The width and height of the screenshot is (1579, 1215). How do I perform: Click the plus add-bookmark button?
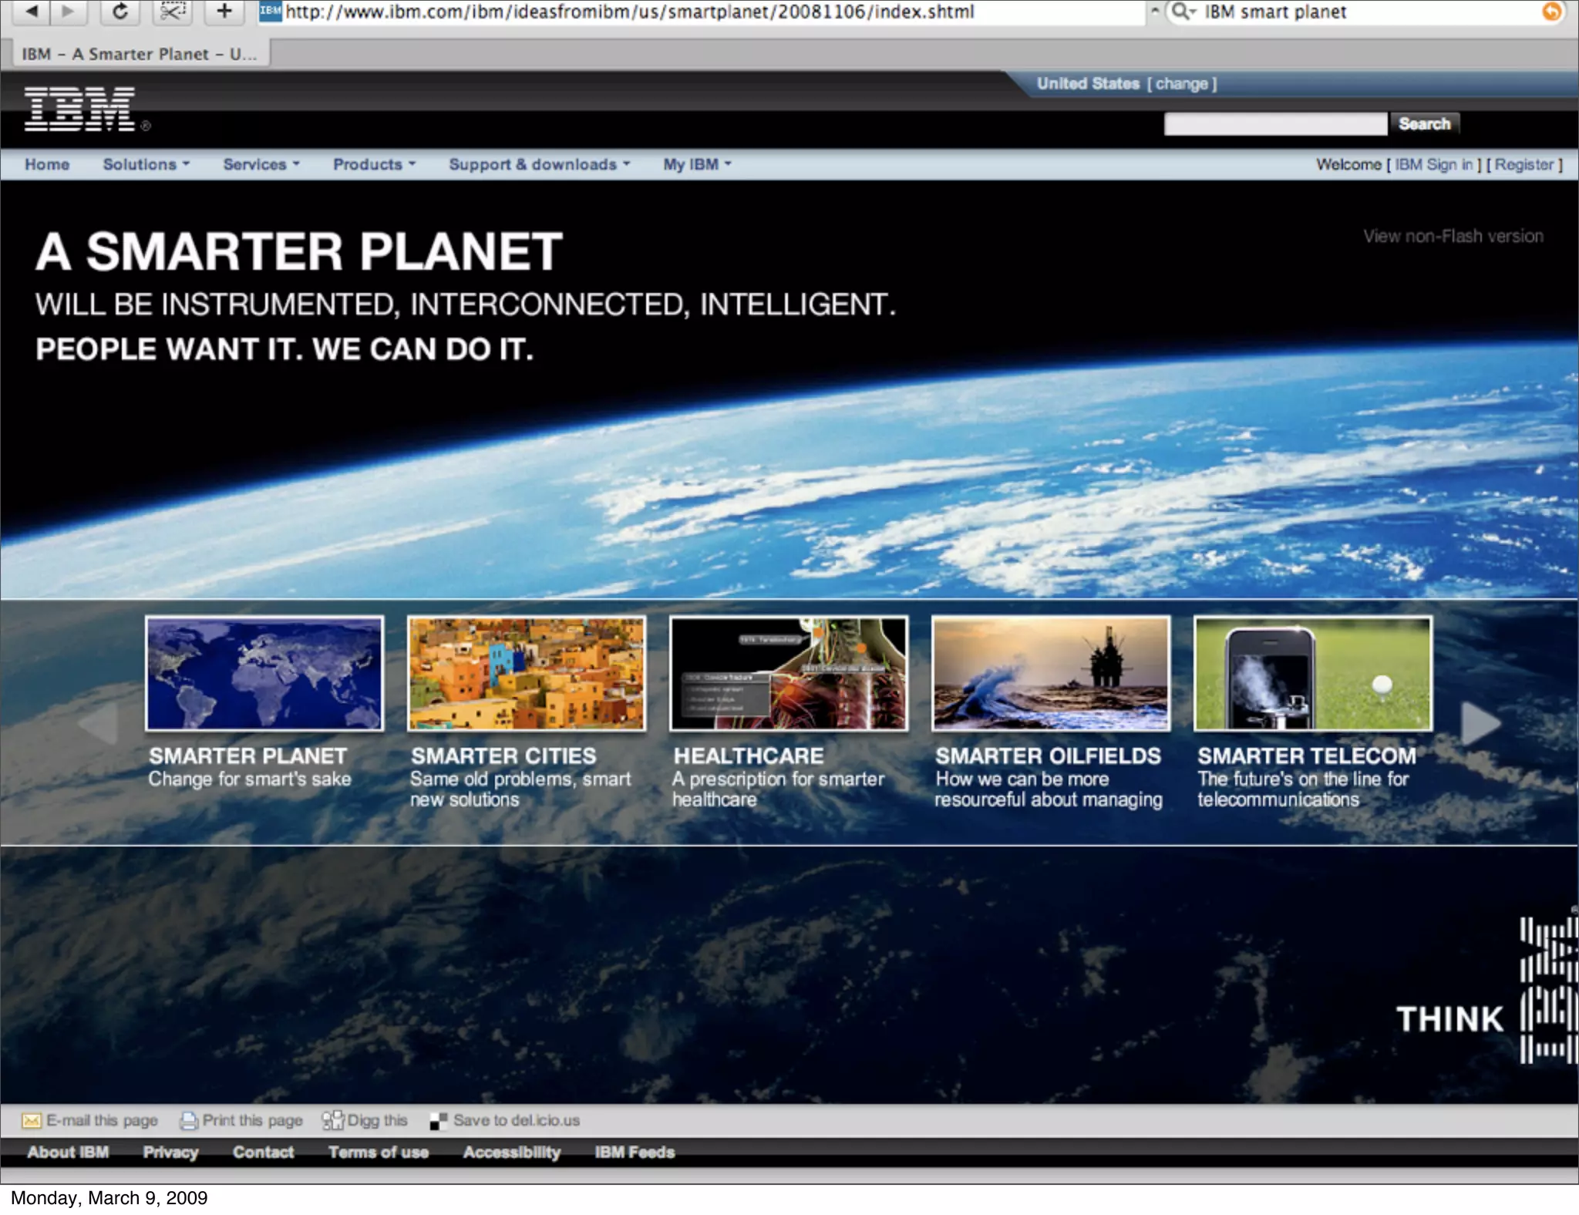(x=224, y=11)
